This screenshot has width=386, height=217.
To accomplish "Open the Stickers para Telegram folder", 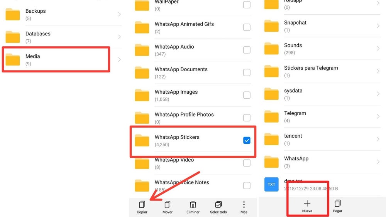I will pos(311,71).
